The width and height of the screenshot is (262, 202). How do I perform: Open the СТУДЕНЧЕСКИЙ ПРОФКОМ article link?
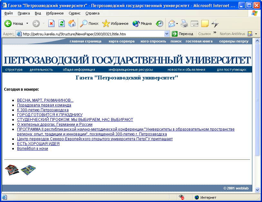pyautogui.click(x=75, y=120)
